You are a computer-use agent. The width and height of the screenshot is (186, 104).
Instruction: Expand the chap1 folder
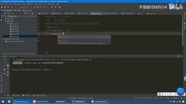click(x=6, y=18)
